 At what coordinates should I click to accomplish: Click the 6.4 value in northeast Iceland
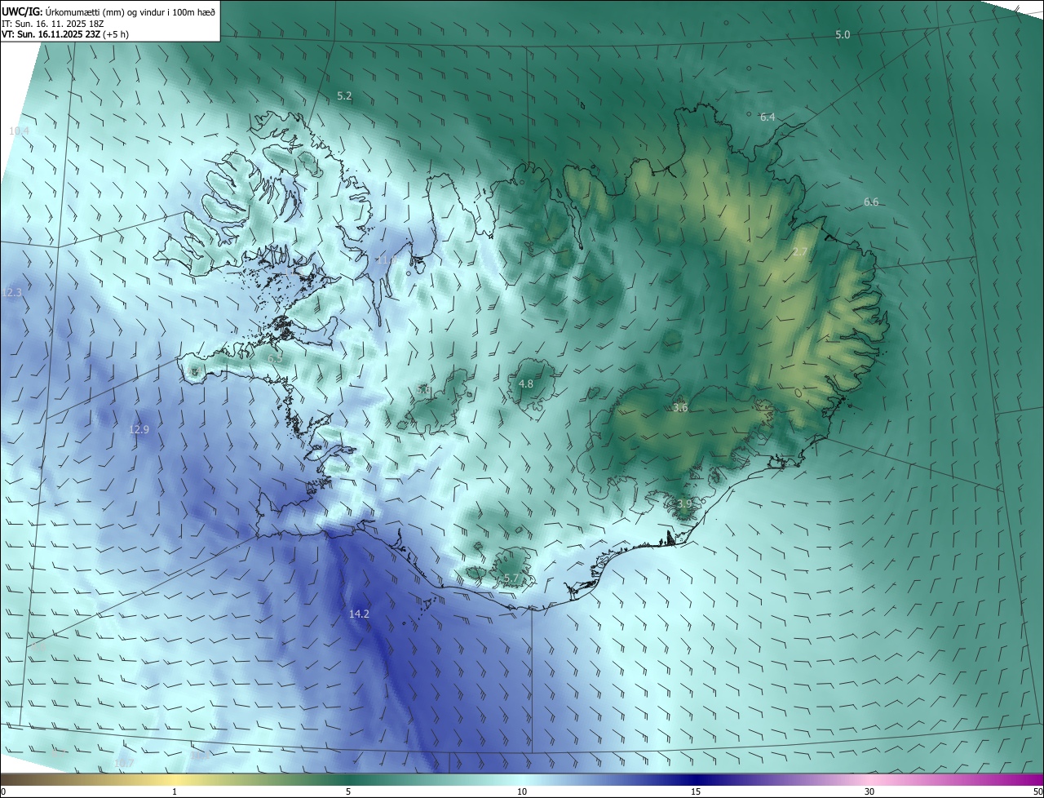pyautogui.click(x=768, y=117)
